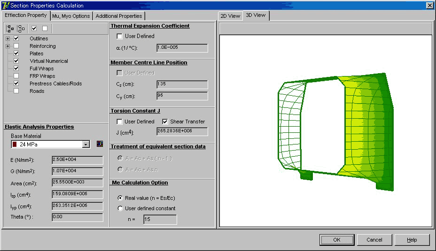Open the Additional Properties tab
This screenshot has width=436, height=251.
[119, 16]
